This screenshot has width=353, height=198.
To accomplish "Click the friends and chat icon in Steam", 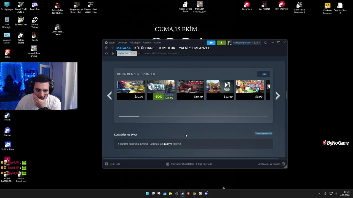I will (283, 164).
